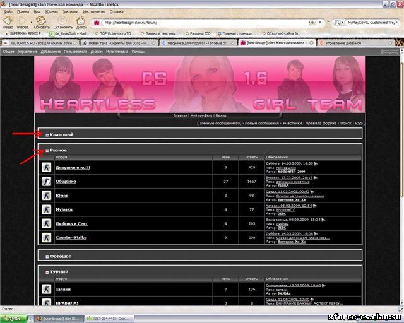The image size is (404, 323).
Task: Switch to the Управление дизайном tab
Action: (x=355, y=43)
